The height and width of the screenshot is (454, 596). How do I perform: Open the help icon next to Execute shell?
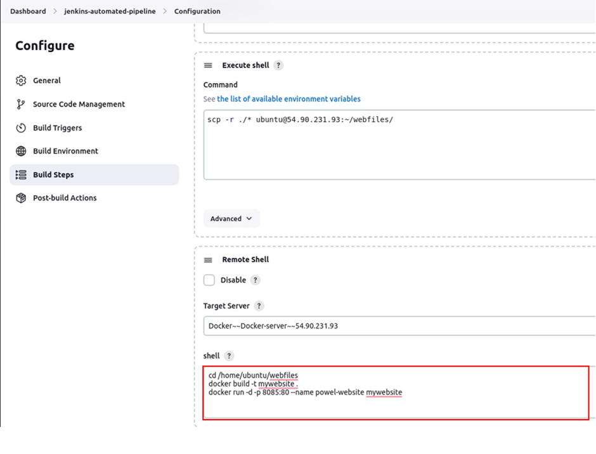click(278, 65)
